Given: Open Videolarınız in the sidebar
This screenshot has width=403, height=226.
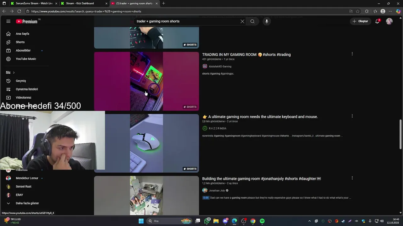Looking at the screenshot, I should 24,98.
